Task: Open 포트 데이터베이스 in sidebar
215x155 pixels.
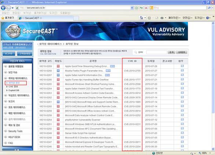Action: 17,107
